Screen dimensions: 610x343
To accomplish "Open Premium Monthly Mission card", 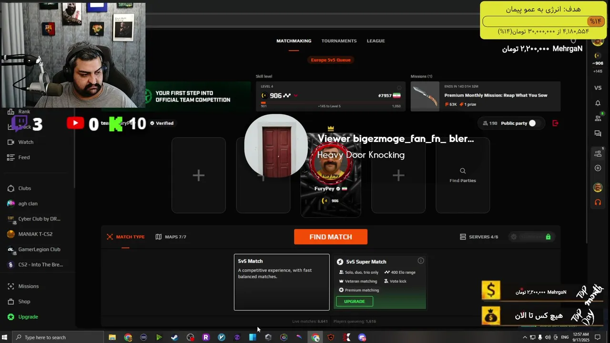I will click(x=485, y=96).
